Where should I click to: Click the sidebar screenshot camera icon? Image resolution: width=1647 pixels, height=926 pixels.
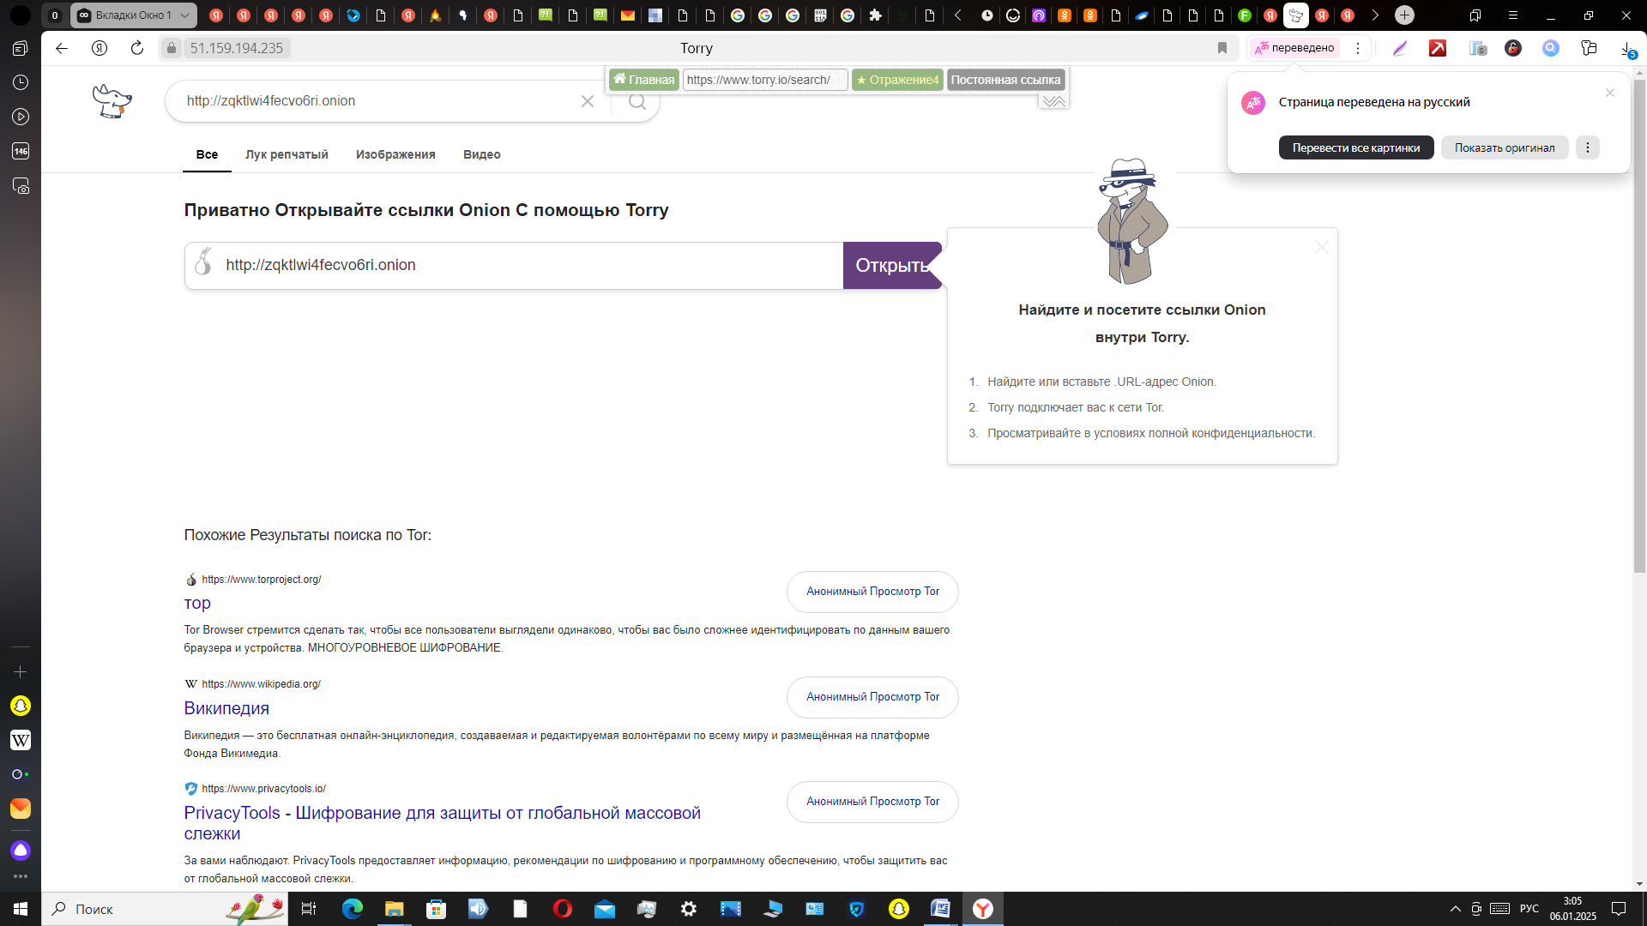[21, 185]
